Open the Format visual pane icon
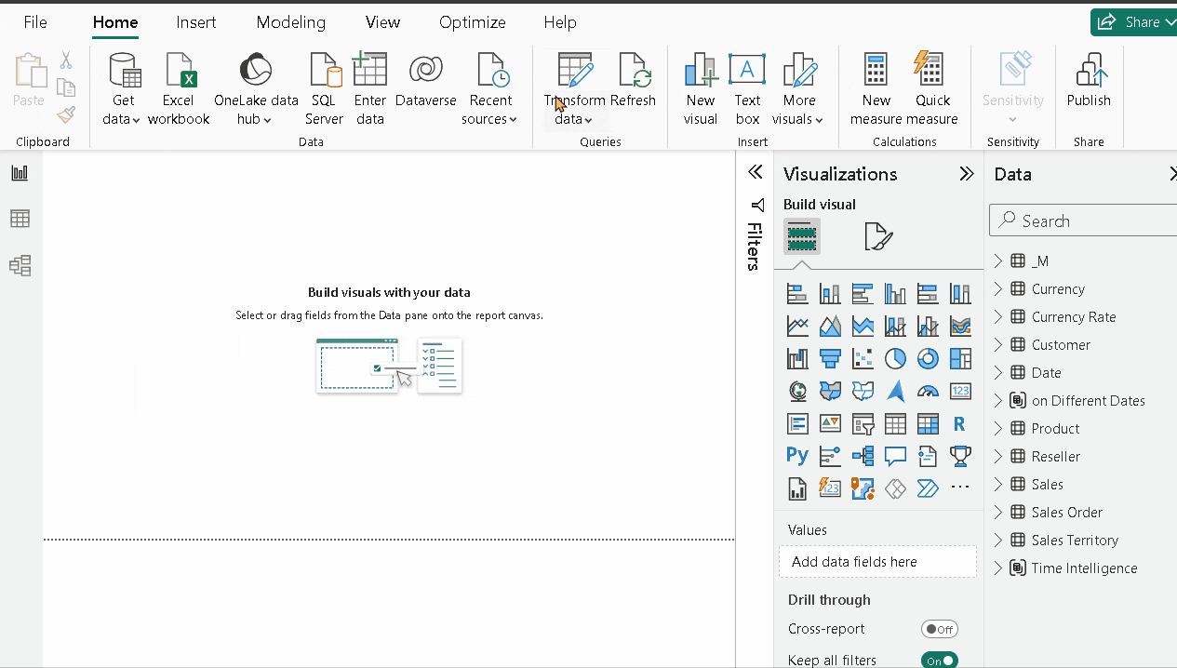The image size is (1177, 668). click(x=878, y=236)
